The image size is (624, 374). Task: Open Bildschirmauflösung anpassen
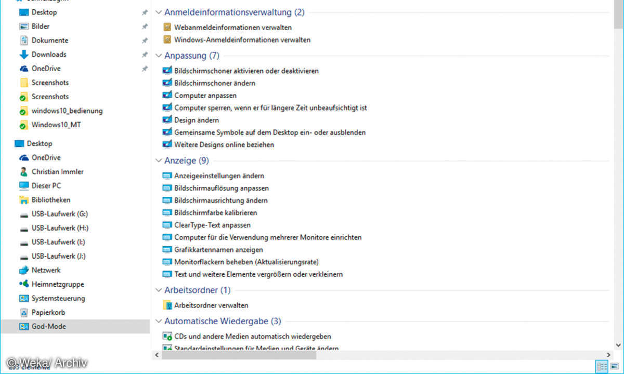pos(222,188)
